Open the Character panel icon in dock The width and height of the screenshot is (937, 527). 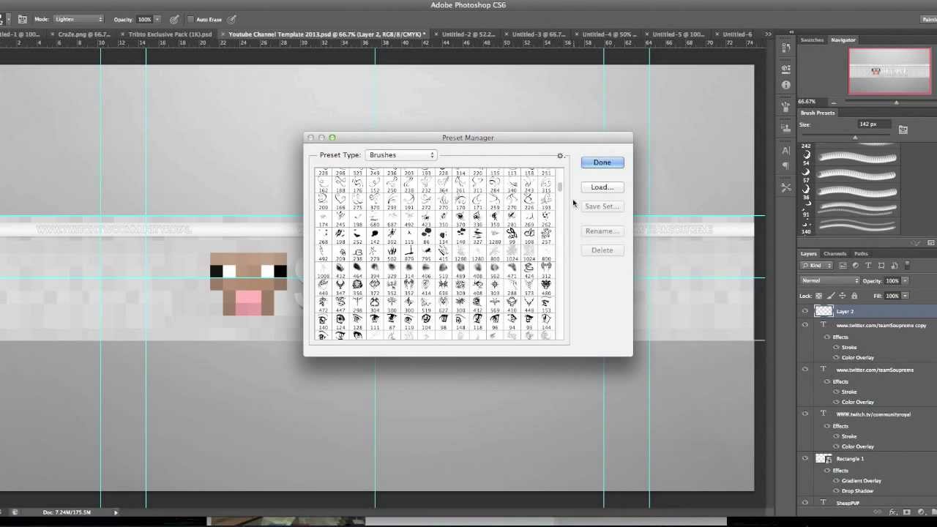coord(786,149)
